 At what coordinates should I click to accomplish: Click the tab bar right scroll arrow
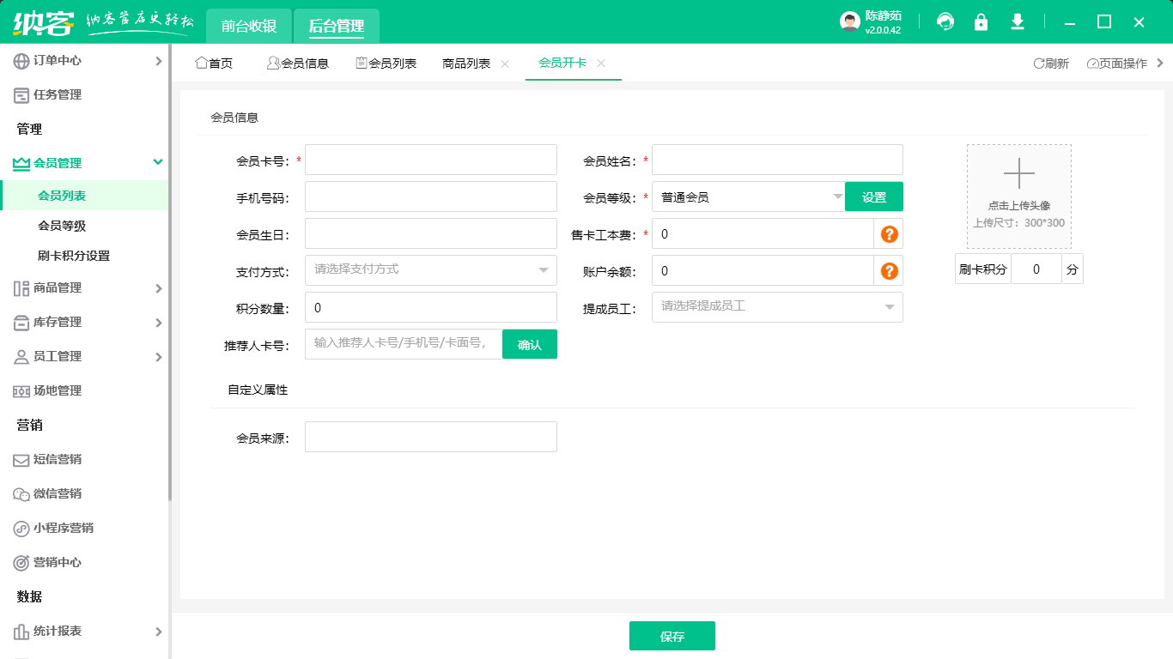(1161, 63)
